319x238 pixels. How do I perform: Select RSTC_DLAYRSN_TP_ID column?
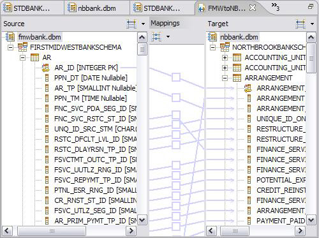95,149
